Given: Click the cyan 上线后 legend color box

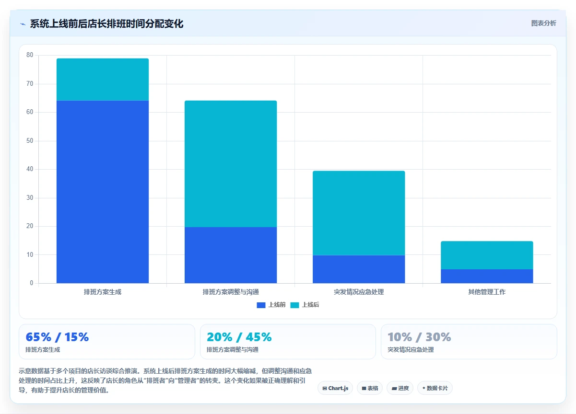Looking at the screenshot, I should (x=295, y=305).
